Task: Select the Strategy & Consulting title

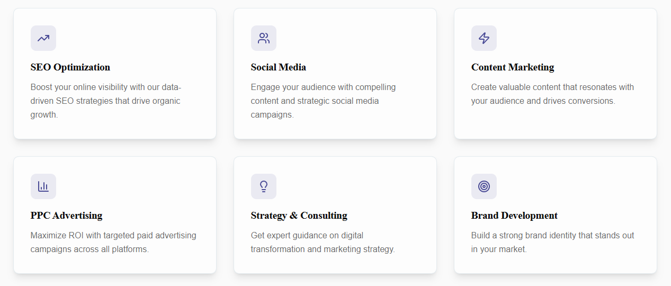Action: [x=299, y=216]
